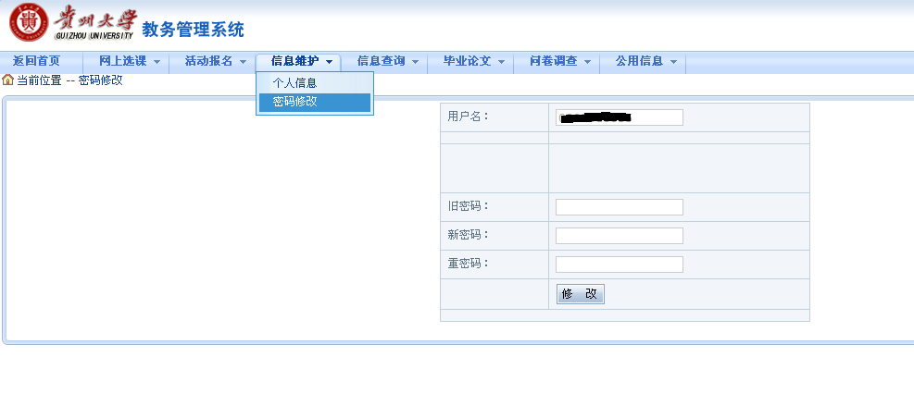Click the 贵州大学 calligraphy name banner
This screenshot has height=406, width=914.
tap(95, 22)
